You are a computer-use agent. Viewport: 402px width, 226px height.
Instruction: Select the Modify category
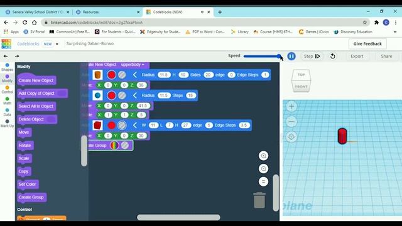7,78
